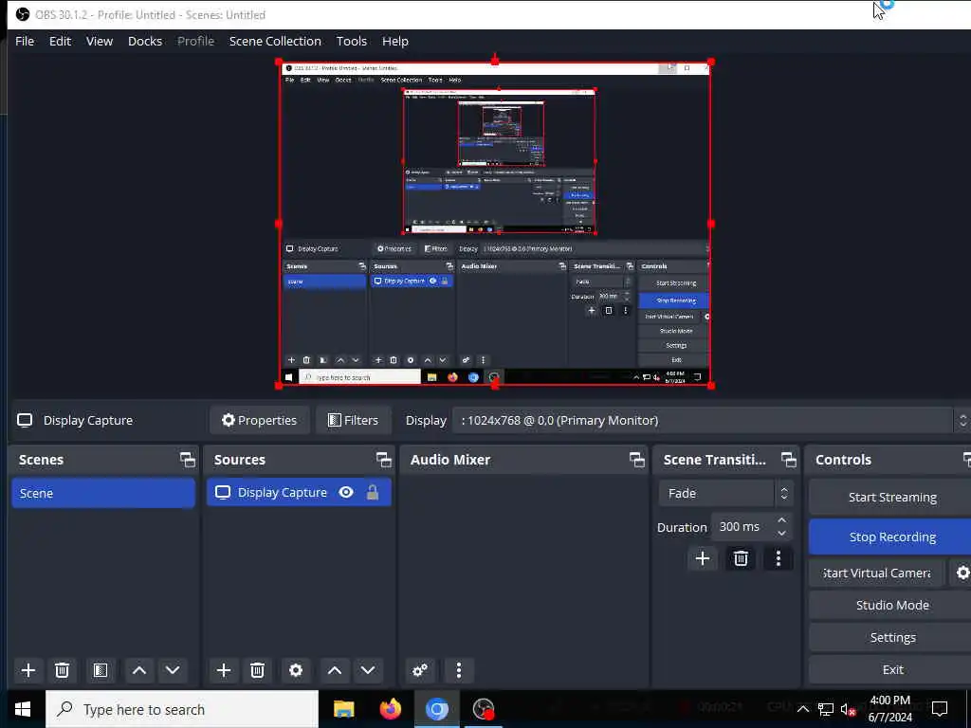Hide Display Capture source with eye icon
The image size is (971, 728).
346,492
